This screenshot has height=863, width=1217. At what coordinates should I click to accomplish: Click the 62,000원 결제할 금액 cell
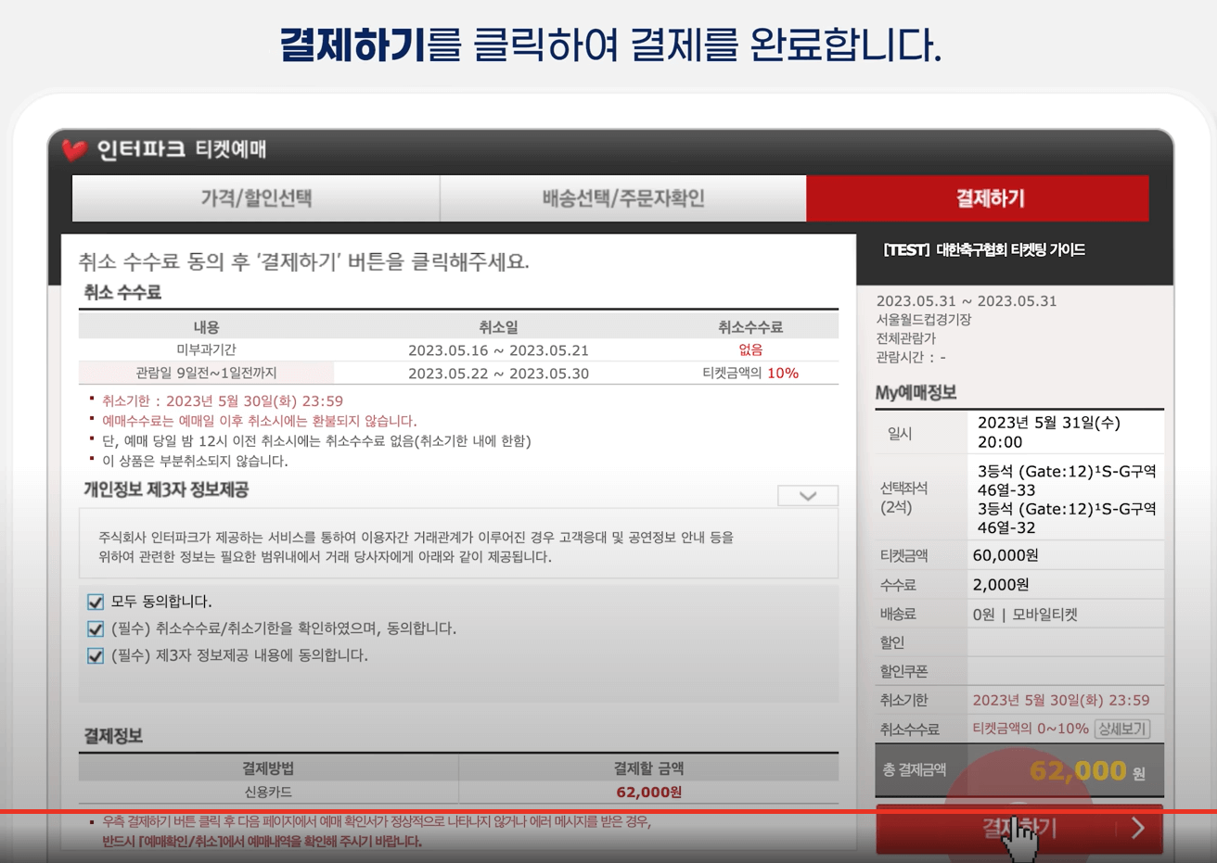tap(648, 792)
